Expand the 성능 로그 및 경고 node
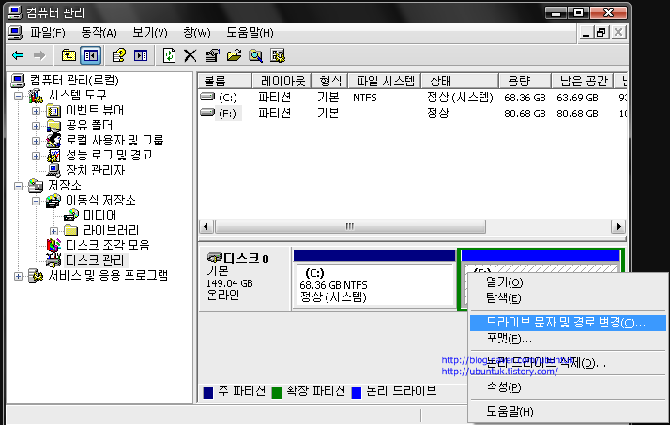The height and width of the screenshot is (425, 670). tap(36, 156)
